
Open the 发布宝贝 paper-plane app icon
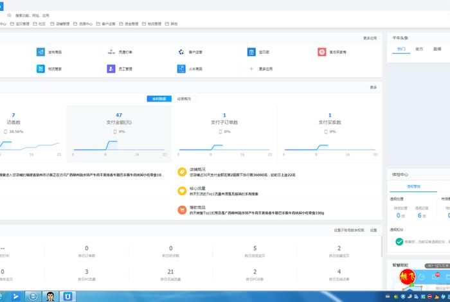click(x=40, y=52)
